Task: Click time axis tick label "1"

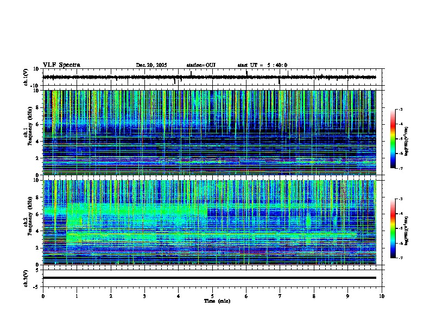Action: click(x=77, y=296)
